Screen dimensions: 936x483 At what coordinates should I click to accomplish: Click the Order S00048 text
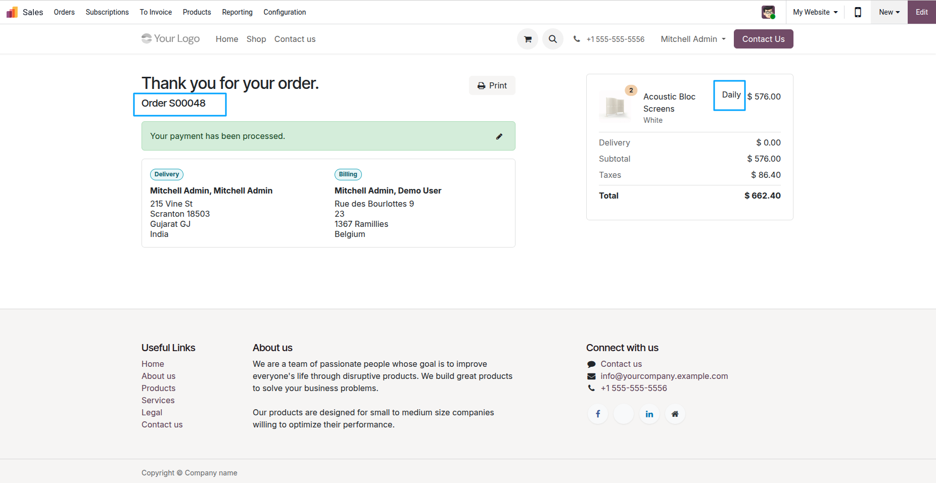click(x=173, y=103)
